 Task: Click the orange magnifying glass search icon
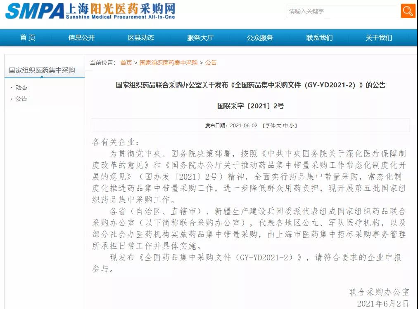(x=408, y=11)
